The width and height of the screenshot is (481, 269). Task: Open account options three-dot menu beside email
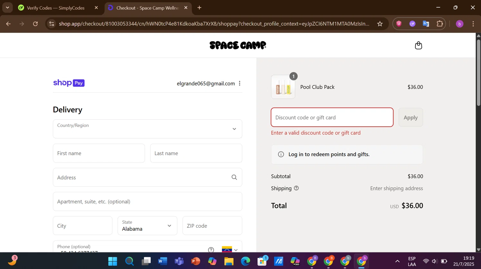(x=240, y=83)
